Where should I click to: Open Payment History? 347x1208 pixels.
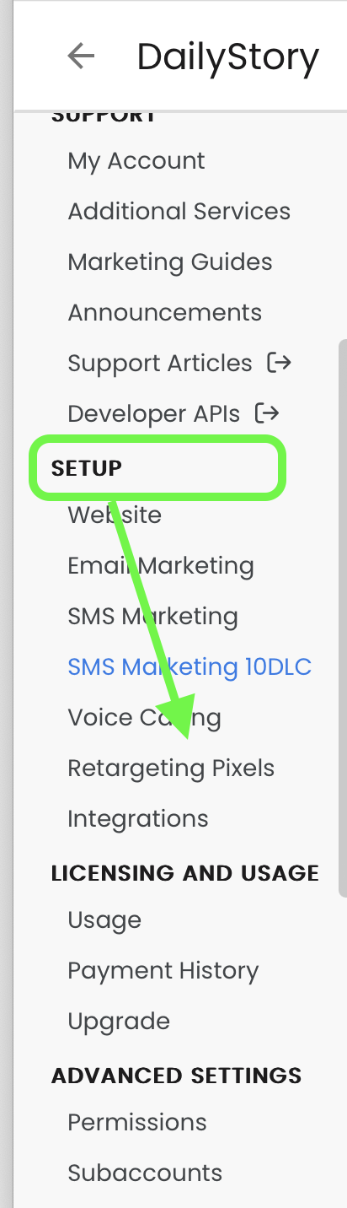163,971
